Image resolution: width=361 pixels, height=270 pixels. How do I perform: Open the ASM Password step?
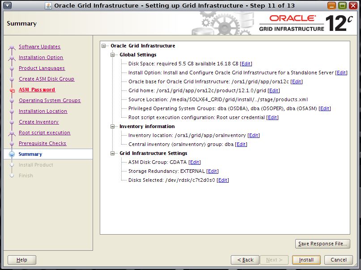point(37,90)
